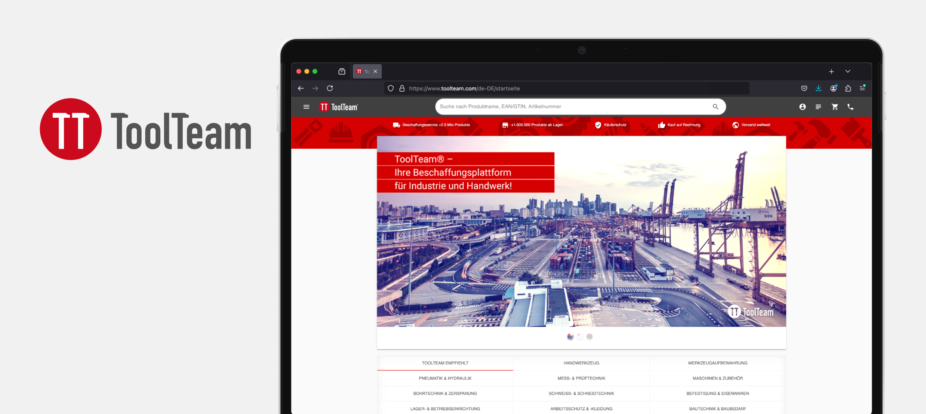
Task: Click the Versand weltweit link
Action: click(755, 125)
